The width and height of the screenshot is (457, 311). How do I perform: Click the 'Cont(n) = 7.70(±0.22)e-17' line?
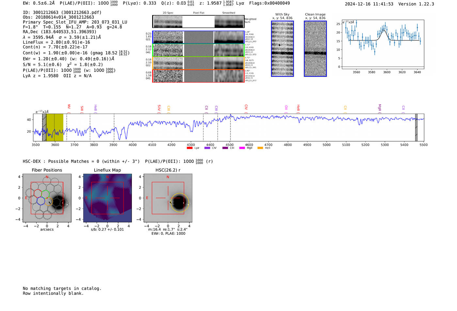point(55,47)
